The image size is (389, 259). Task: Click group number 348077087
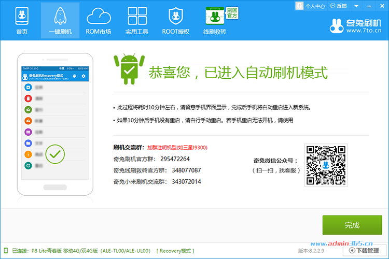(x=186, y=170)
